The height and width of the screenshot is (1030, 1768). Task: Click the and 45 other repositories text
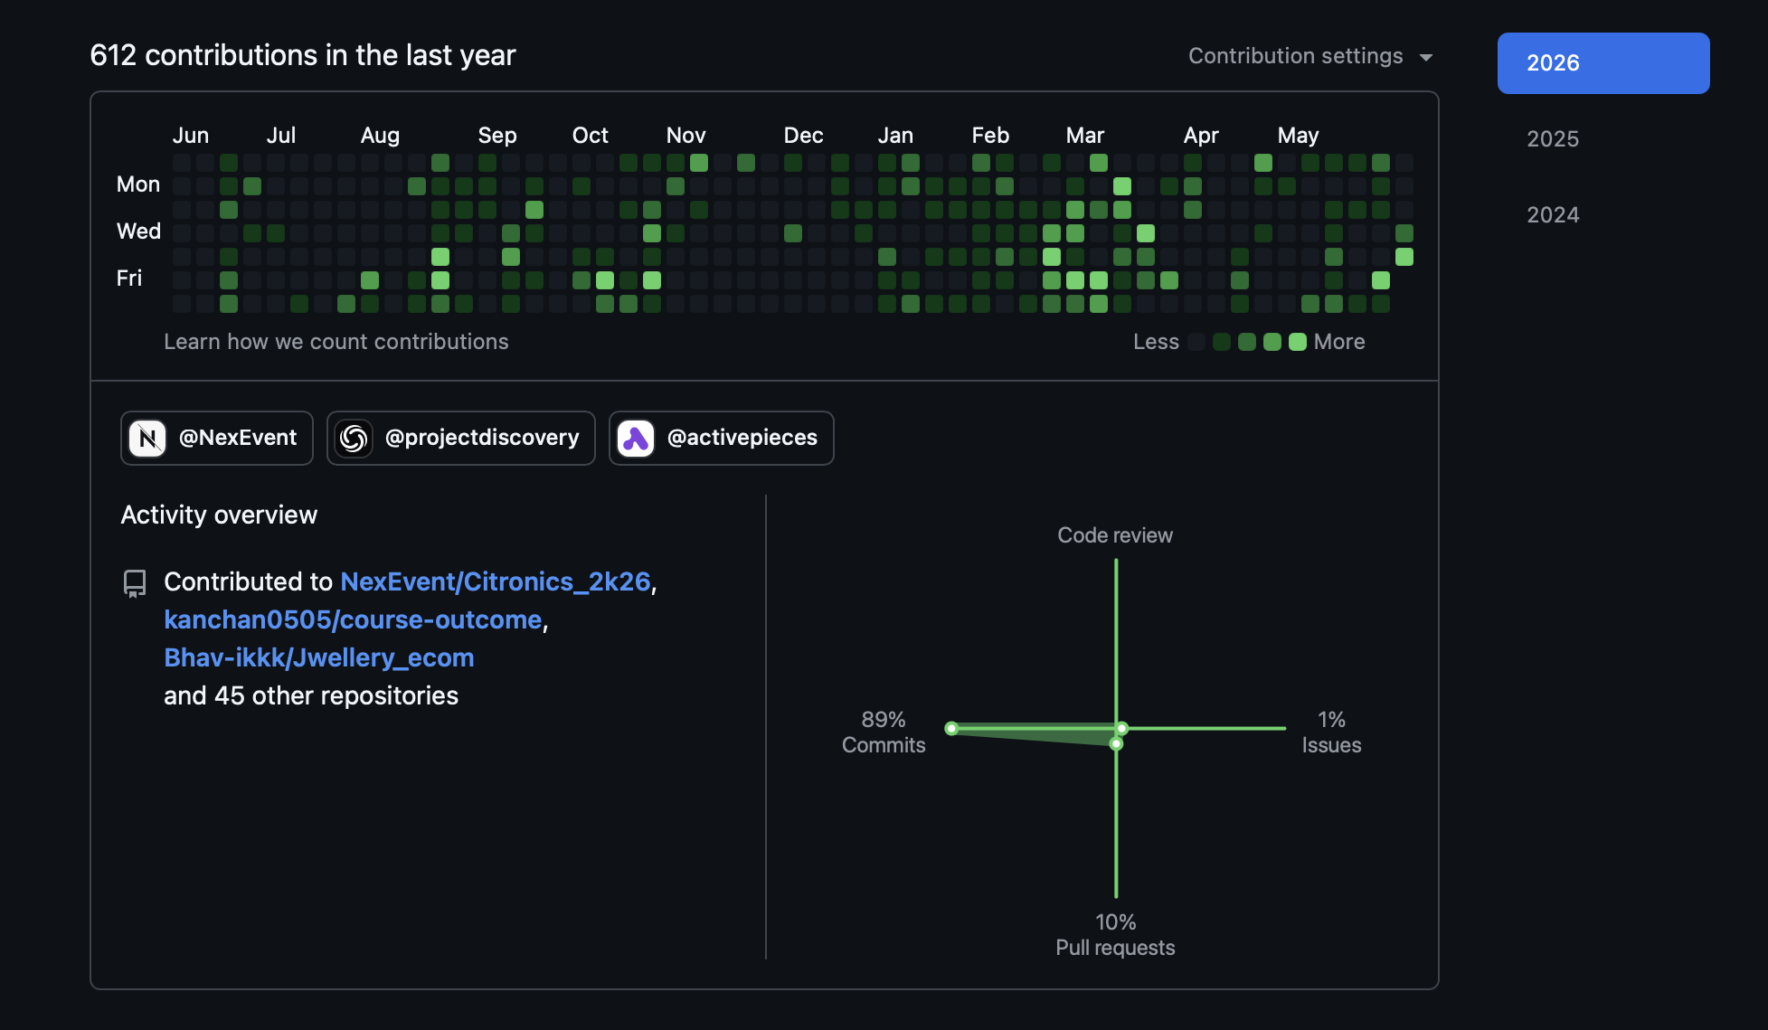pos(311,695)
